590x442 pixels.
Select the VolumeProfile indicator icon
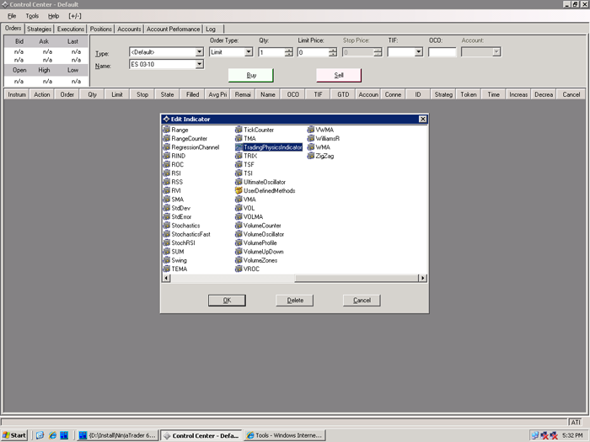coord(239,242)
